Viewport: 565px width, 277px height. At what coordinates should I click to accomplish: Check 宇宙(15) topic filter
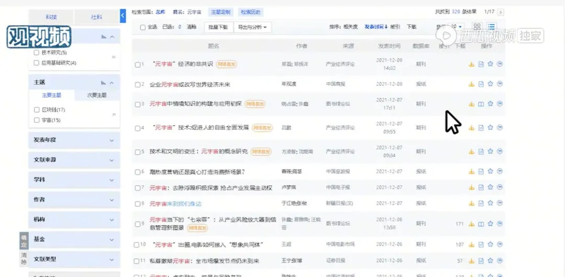click(36, 120)
